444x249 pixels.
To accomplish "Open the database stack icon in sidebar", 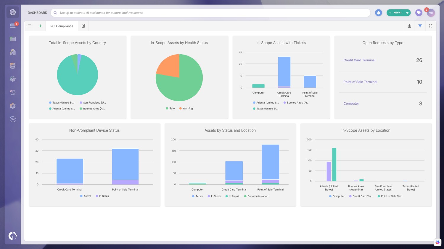I will (x=12, y=65).
